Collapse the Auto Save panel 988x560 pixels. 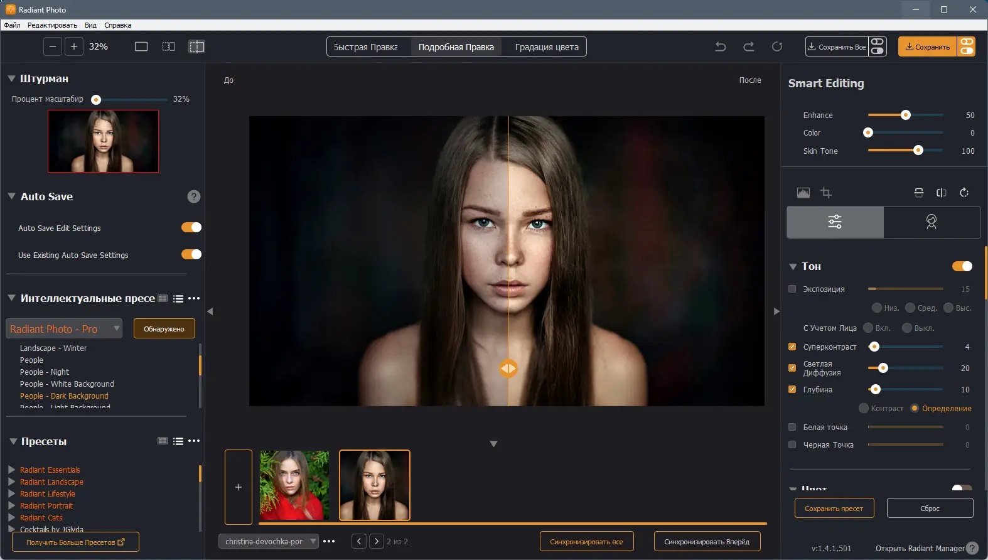(x=11, y=196)
